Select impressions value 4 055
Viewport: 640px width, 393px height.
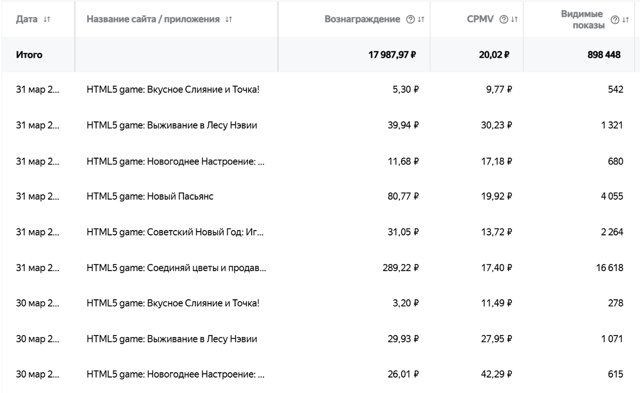coord(612,196)
